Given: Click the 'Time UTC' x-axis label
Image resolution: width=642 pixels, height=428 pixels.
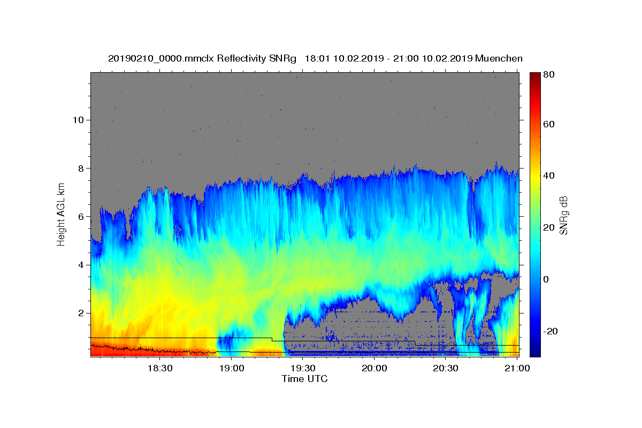Looking at the screenshot, I should point(304,379).
